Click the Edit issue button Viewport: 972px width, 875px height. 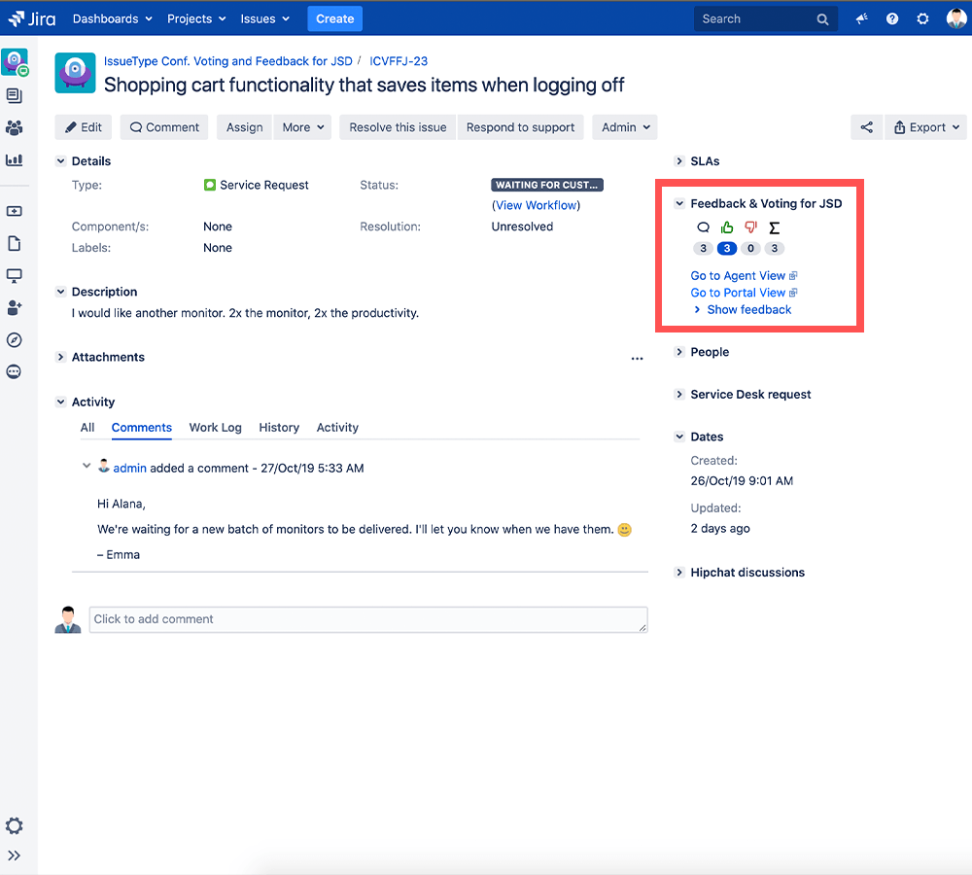[x=83, y=127]
